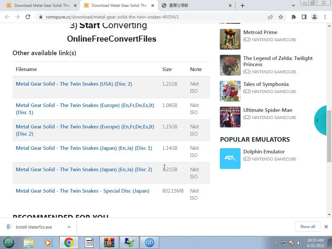Close the 重要な情報 tab

pos(230,6)
